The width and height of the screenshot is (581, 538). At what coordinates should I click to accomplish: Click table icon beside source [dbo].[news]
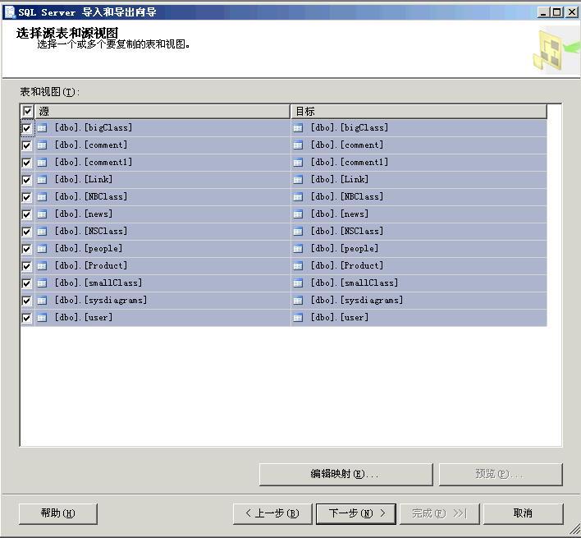[43, 214]
